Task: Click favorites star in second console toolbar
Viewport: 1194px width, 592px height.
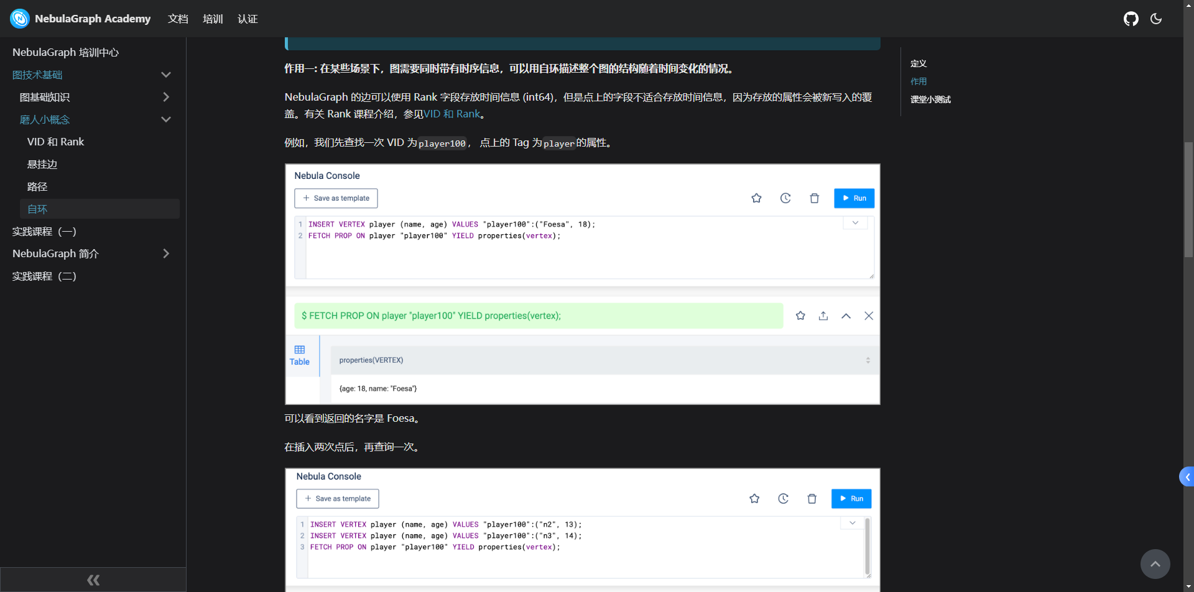Action: (754, 498)
